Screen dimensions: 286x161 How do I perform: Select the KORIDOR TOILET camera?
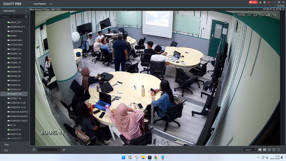click(19, 121)
